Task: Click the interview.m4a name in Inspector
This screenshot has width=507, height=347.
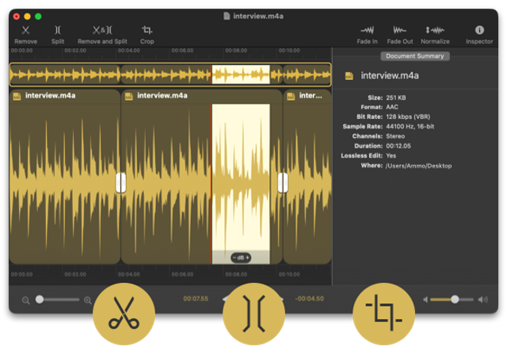Action: click(390, 76)
